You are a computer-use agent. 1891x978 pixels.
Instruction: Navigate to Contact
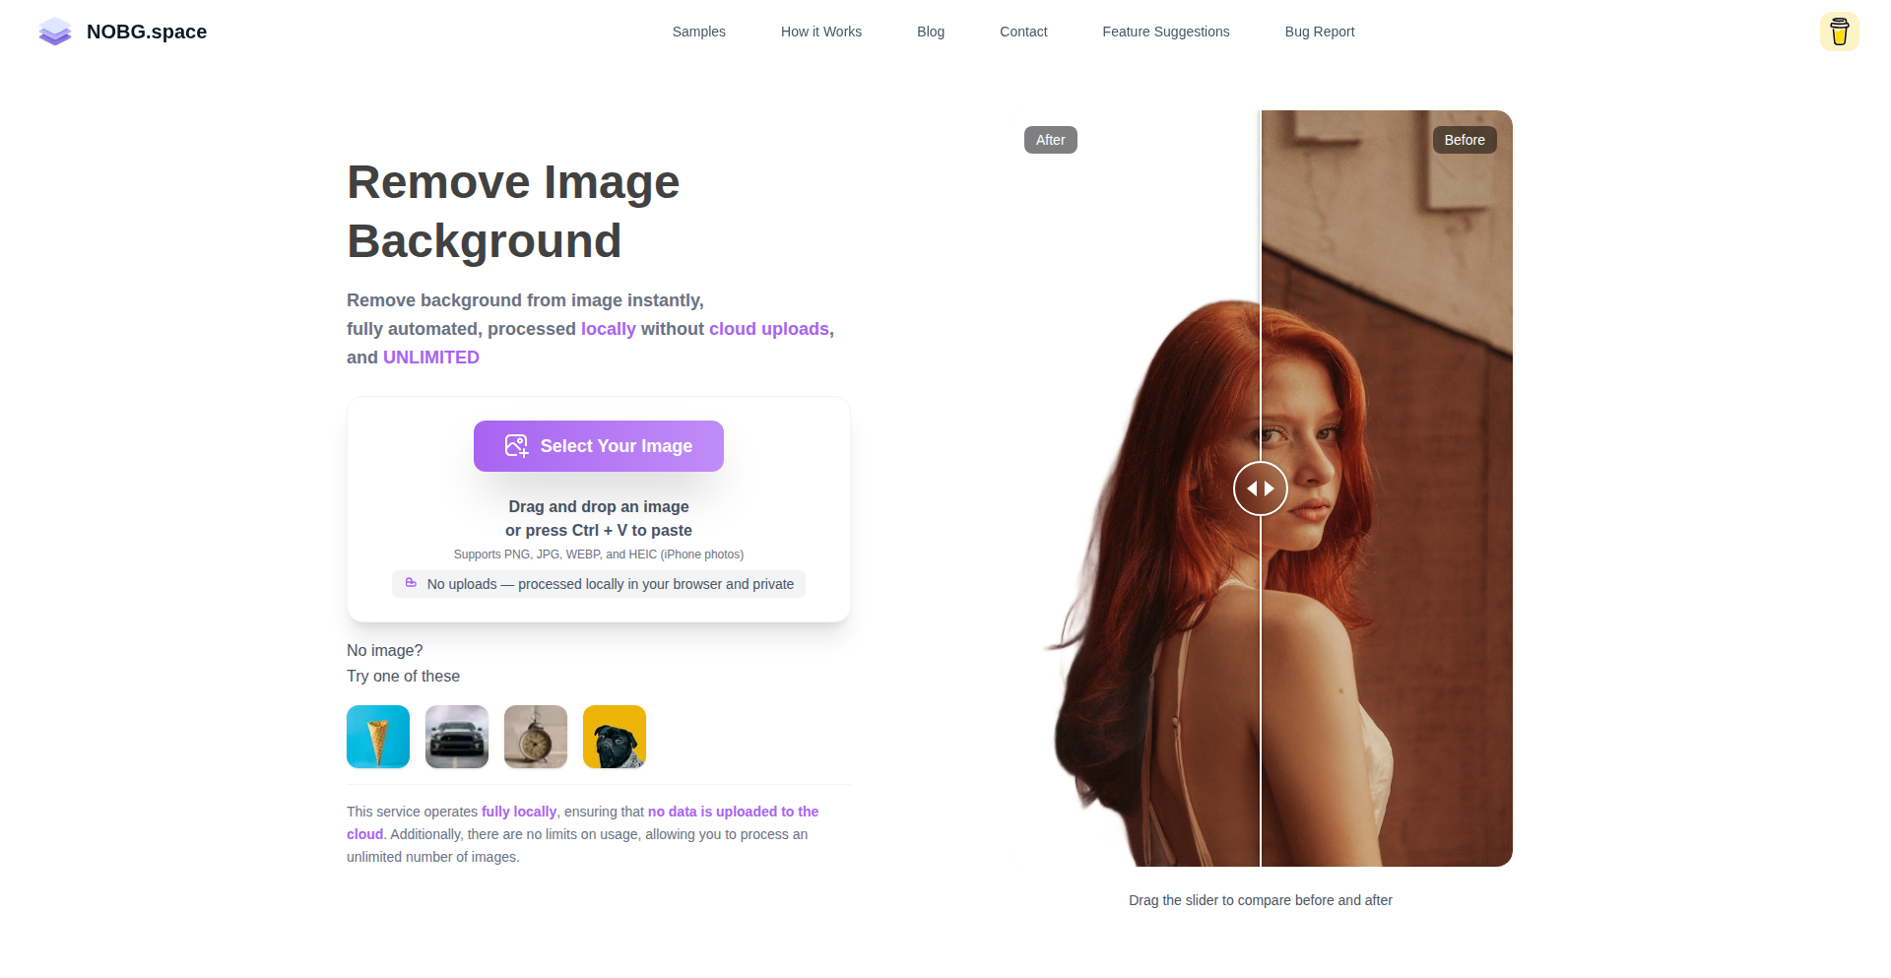(x=1023, y=32)
